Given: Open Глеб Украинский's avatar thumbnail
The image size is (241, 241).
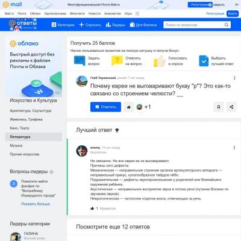Looking at the screenshot, I should tap(82, 81).
